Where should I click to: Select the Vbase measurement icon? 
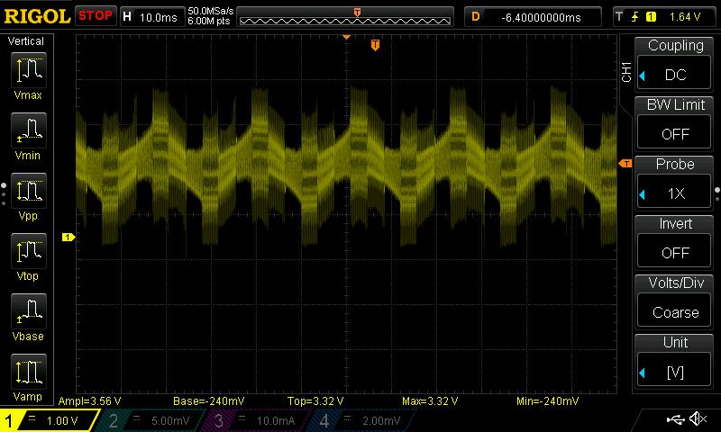pos(29,311)
